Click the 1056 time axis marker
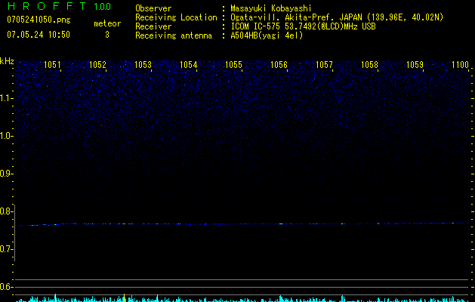The image size is (475, 302). (x=279, y=65)
